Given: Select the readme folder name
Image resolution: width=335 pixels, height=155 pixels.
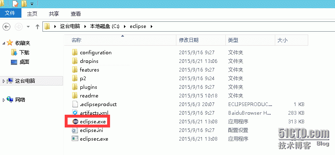Looking at the screenshot, I should tap(89, 96).
